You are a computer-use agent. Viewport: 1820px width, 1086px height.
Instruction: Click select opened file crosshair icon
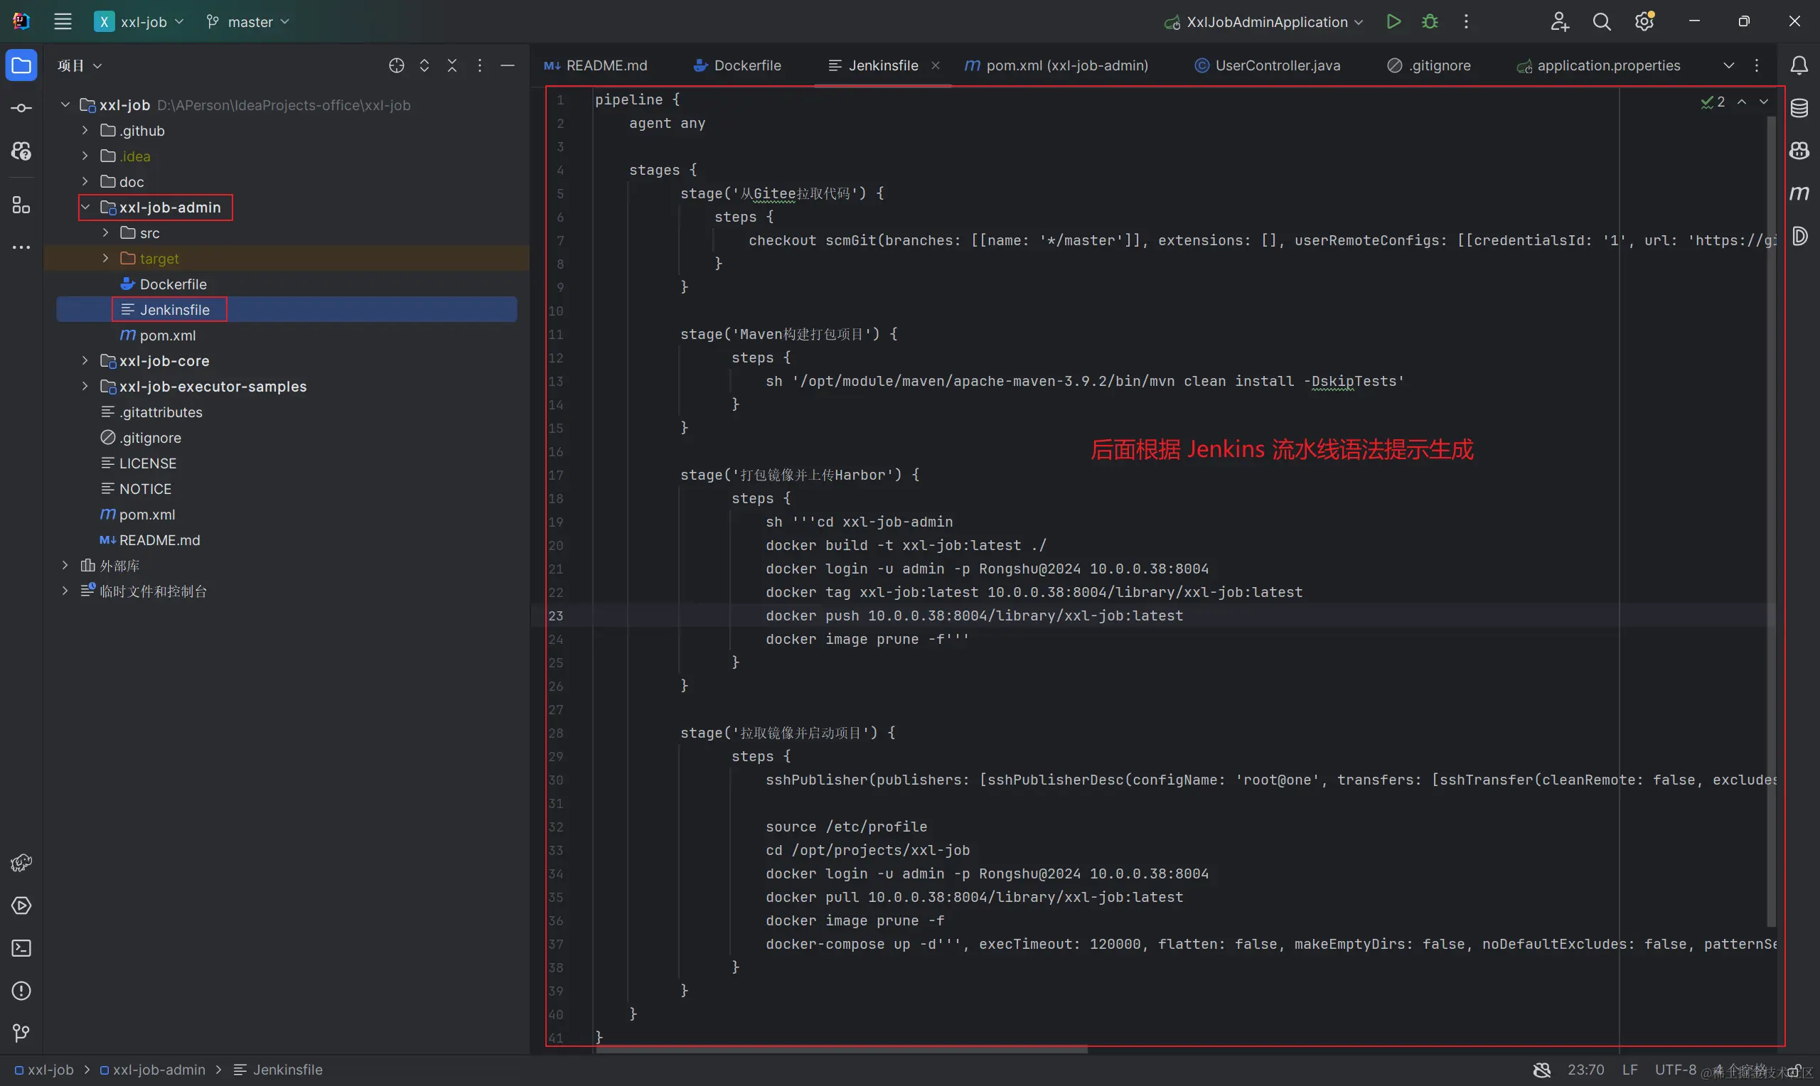pos(396,66)
